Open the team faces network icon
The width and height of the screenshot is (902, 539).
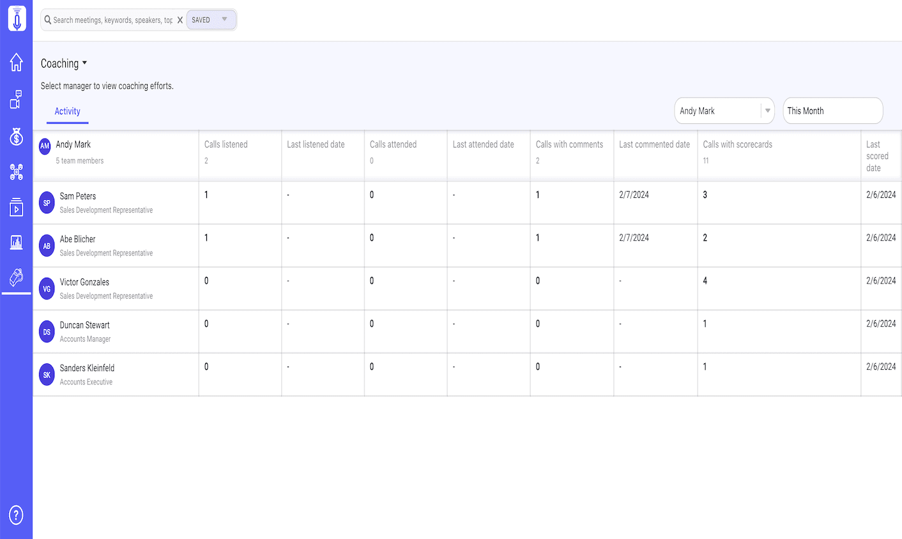[x=17, y=172]
